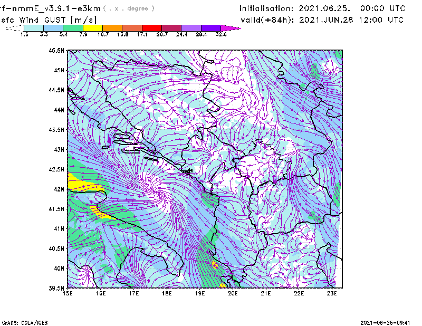Click the 'initialisation: 2021.06.25.' text
Image resolution: width=422 pixels, height=326 pixels.
[x=295, y=8]
